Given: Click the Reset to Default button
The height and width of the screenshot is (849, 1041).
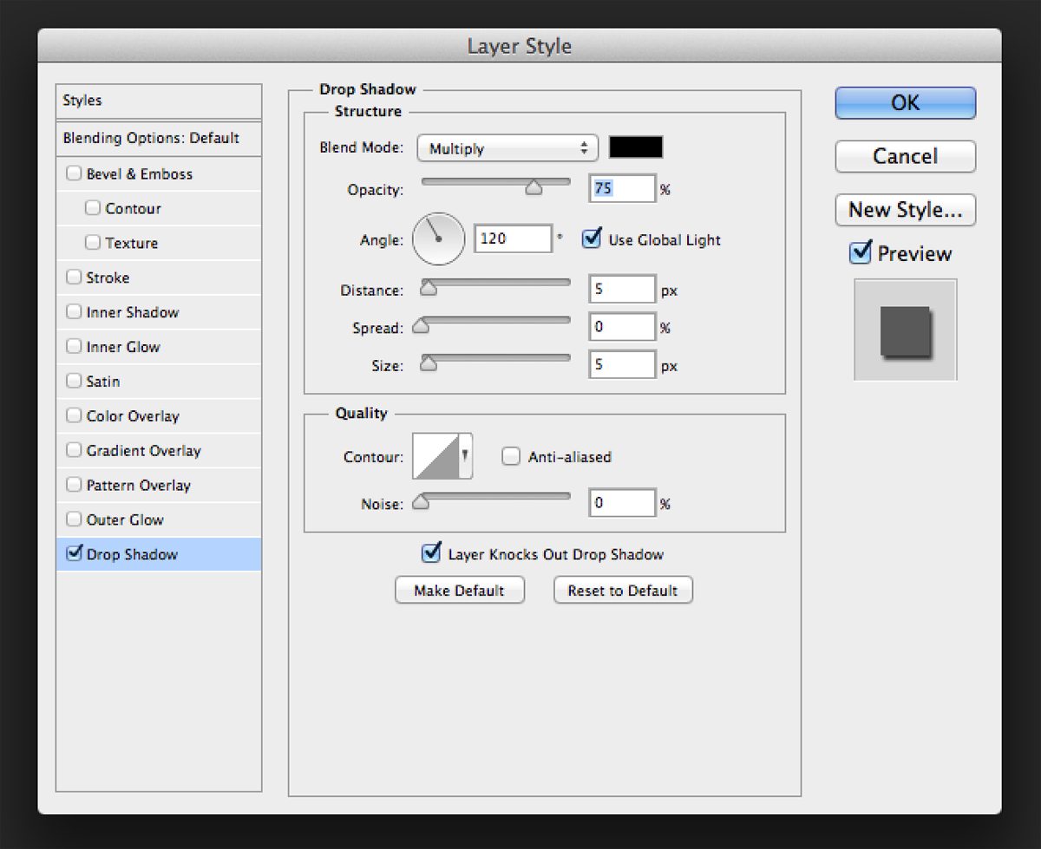Looking at the screenshot, I should pos(623,591).
